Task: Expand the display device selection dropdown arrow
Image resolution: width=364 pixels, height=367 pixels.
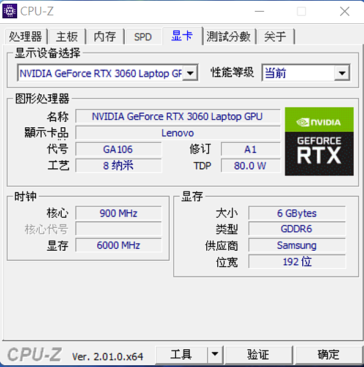Action: (x=190, y=73)
